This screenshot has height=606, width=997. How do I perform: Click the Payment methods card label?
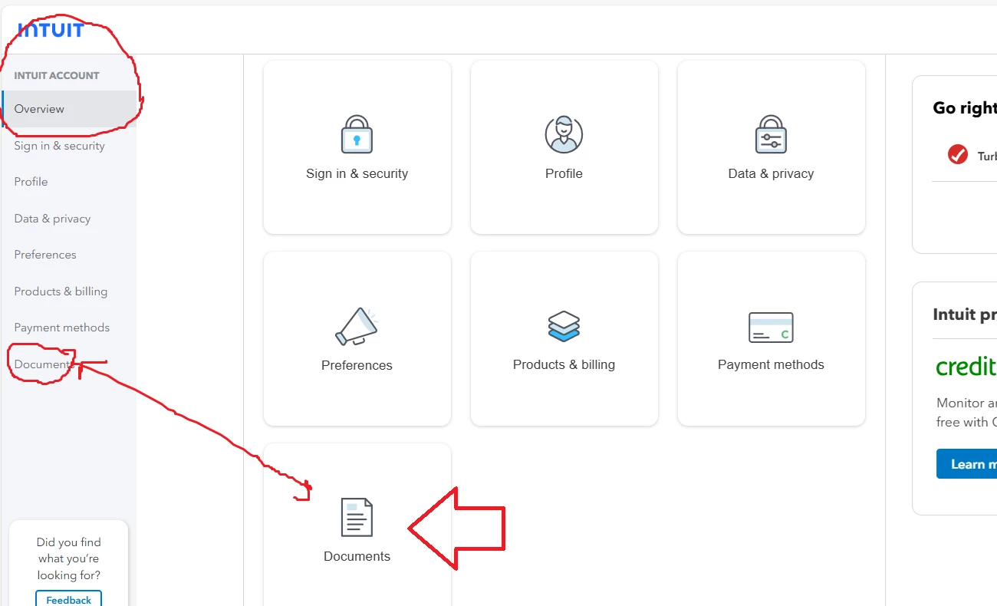[771, 364]
